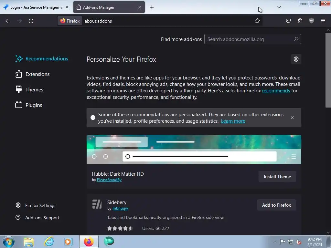
Task: Click the 'Find more add-ons' label
Action: click(x=181, y=39)
